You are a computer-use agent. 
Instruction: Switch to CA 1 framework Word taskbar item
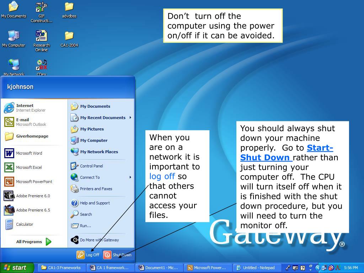[110, 268]
